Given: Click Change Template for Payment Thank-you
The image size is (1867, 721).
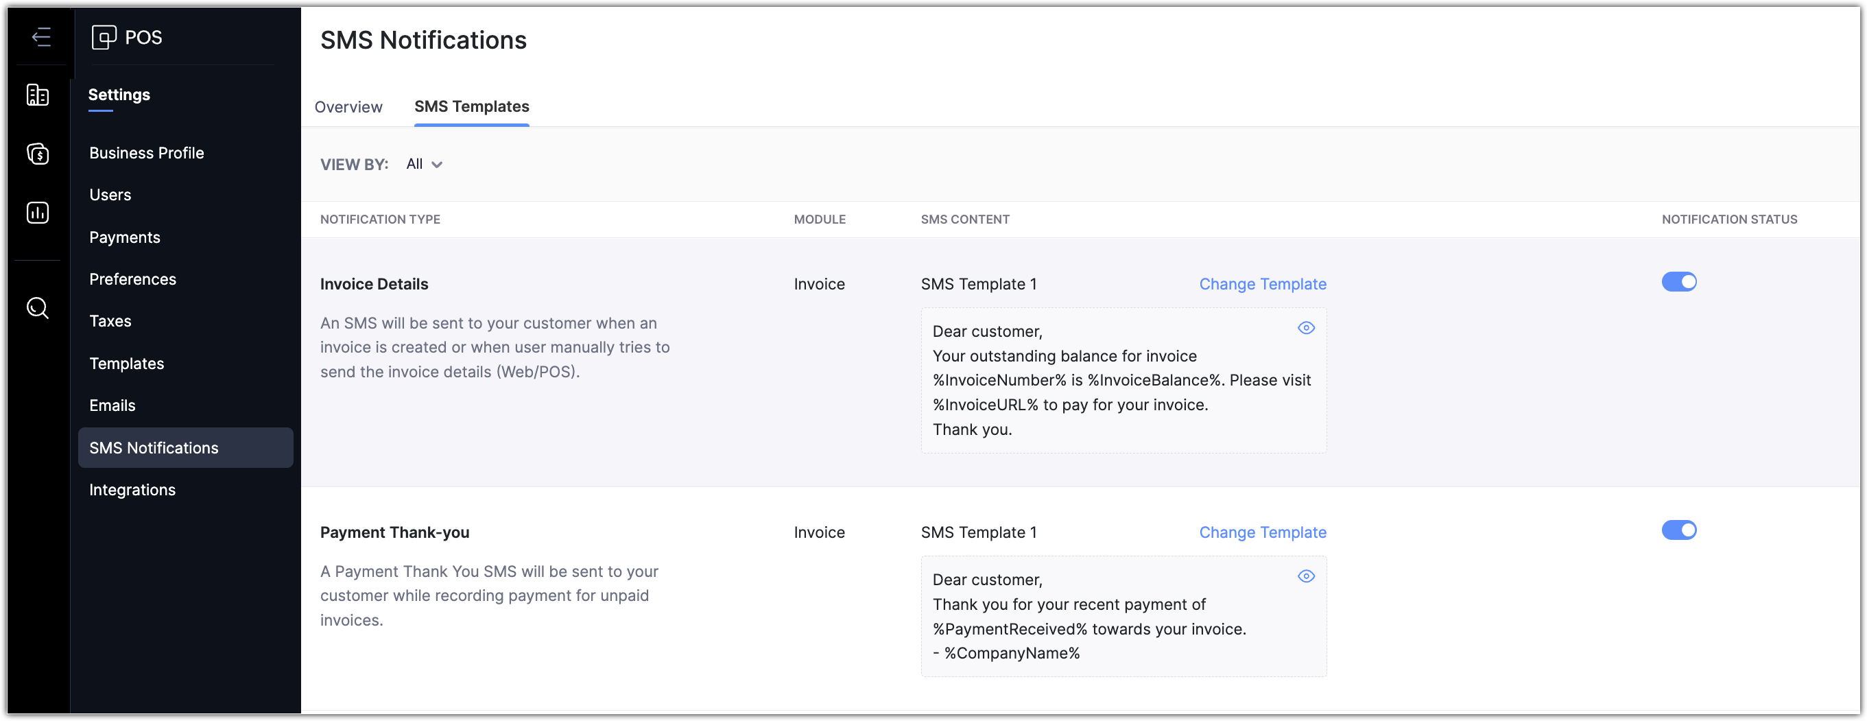Looking at the screenshot, I should click(1262, 532).
